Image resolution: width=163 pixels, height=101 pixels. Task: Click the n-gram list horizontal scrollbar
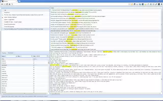pyautogui.click(x=24, y=93)
